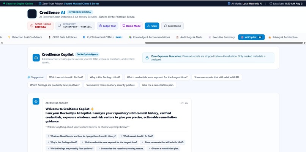Image resolution: width=306 pixels, height=152 pixels.
Task: Switch to CI/CD Guardrail (YAML) tab
Action: tap(103, 37)
